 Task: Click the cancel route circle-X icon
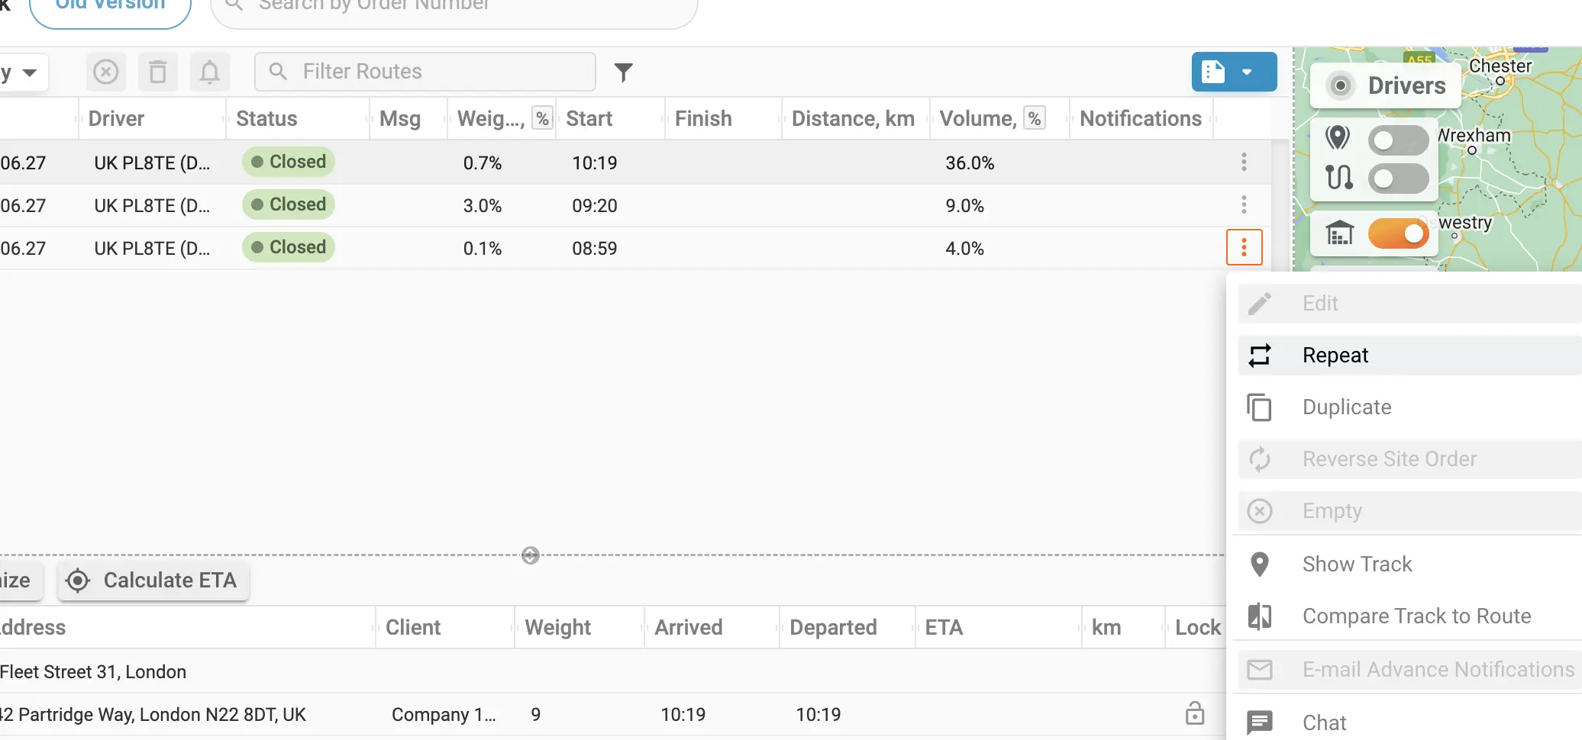pyautogui.click(x=106, y=72)
